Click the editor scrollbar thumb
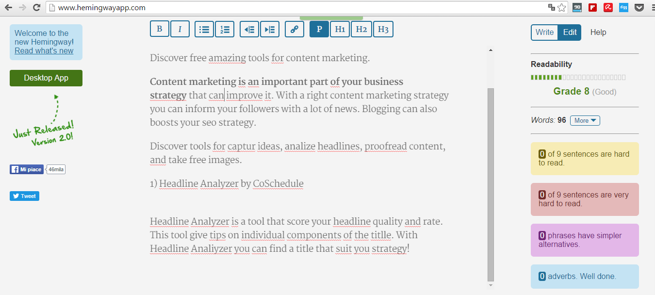The width and height of the screenshot is (655, 295). [491, 184]
